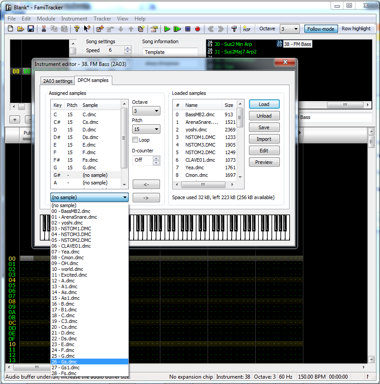The width and height of the screenshot is (380, 384).
Task: Toggle edit mode with the red record icon
Action: [198, 29]
